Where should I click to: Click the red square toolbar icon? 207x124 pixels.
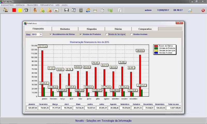click(14, 10)
